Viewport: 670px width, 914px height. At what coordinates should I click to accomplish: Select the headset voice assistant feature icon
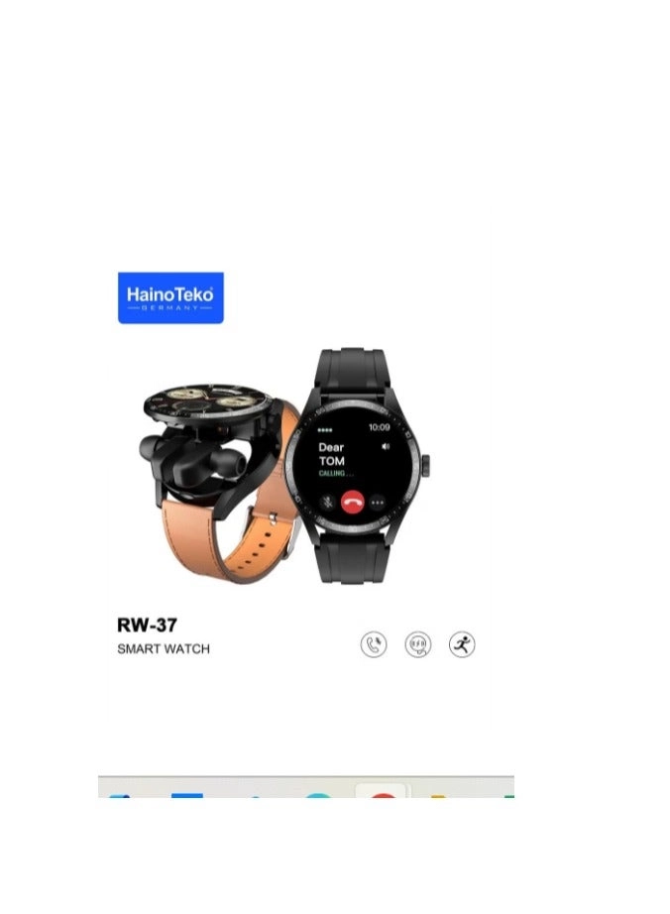[x=417, y=644]
